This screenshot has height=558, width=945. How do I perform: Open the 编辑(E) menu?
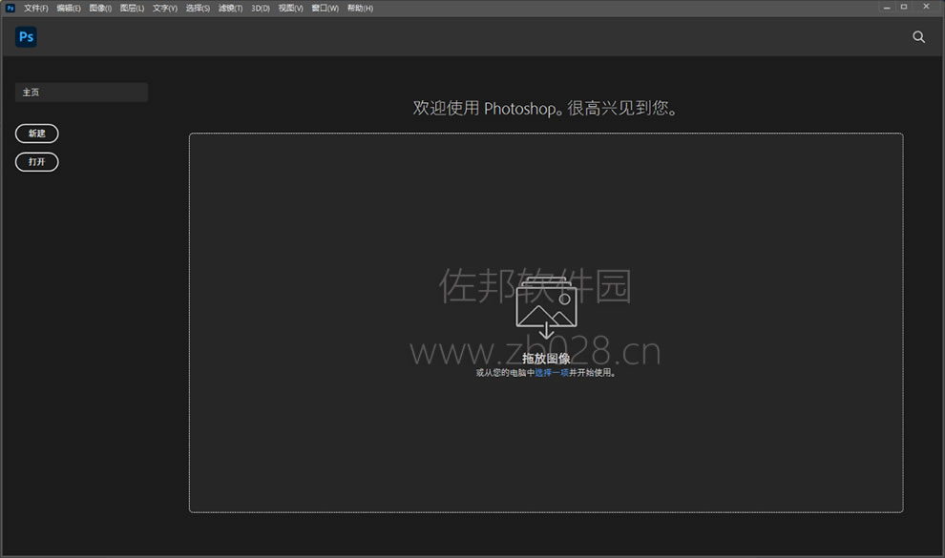[x=69, y=8]
